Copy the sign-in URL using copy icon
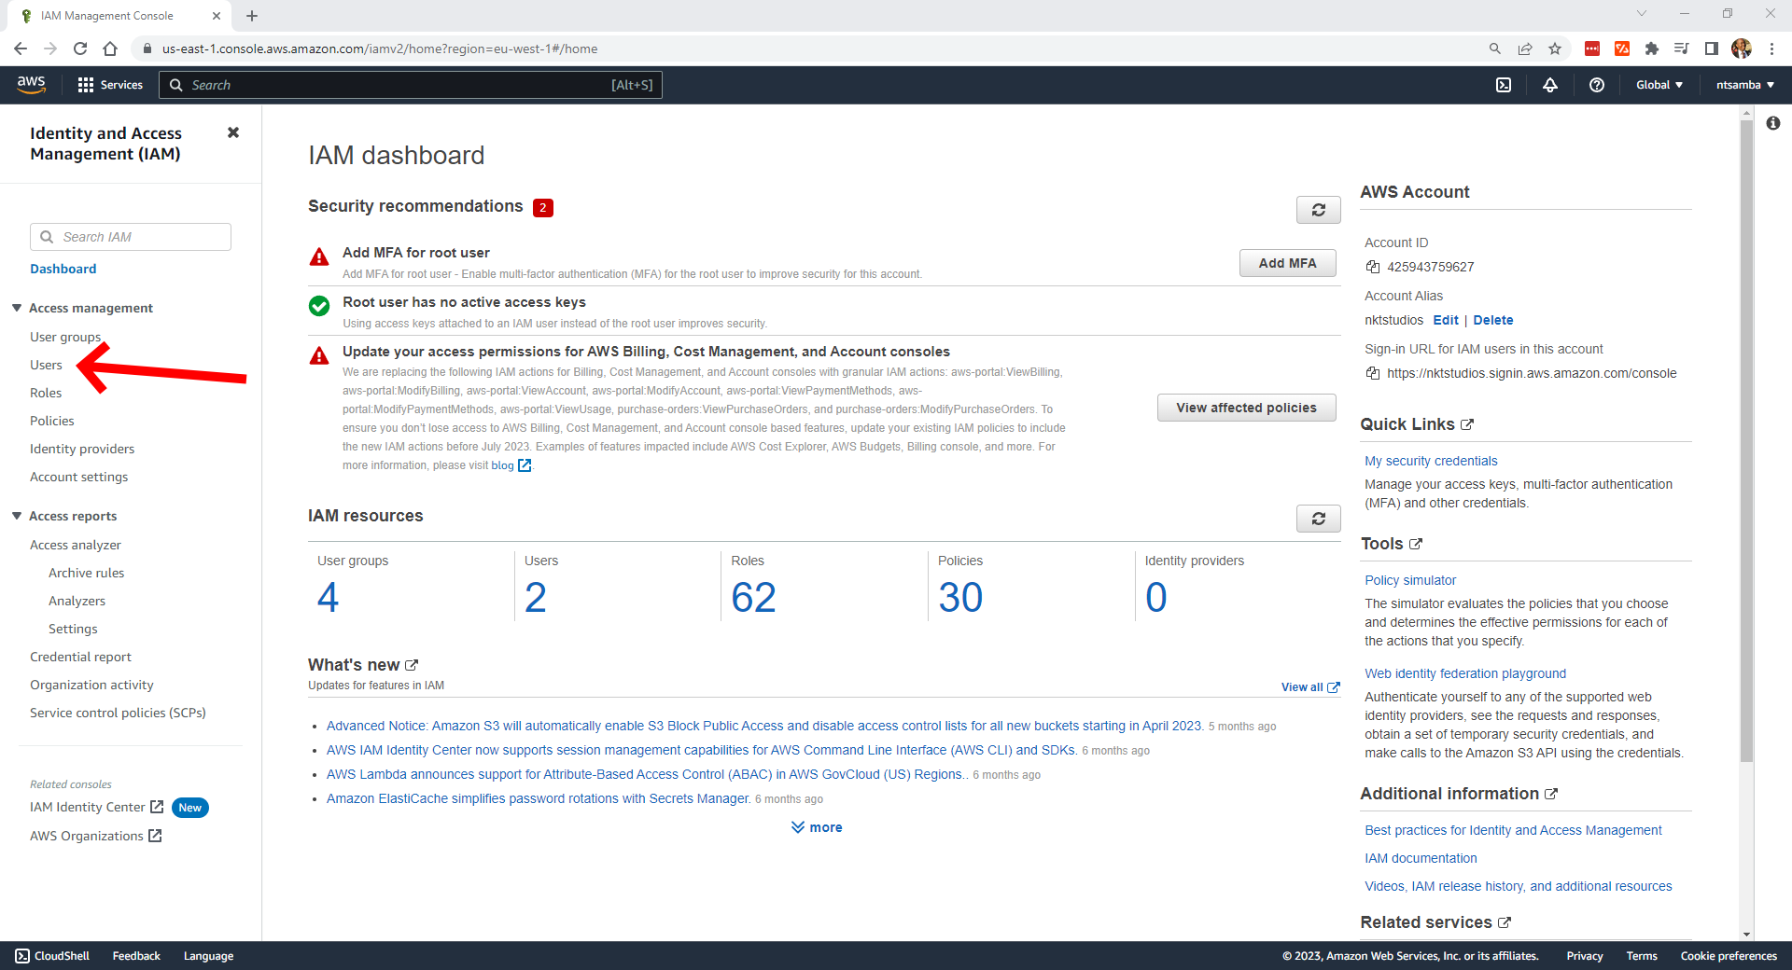Viewport: 1792px width, 970px height. 1373,373
